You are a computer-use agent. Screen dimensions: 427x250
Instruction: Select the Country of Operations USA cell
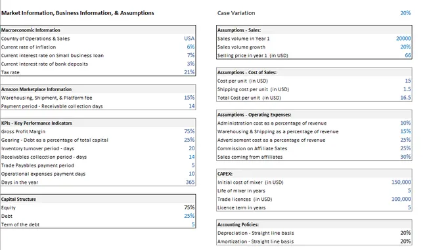[x=189, y=38]
